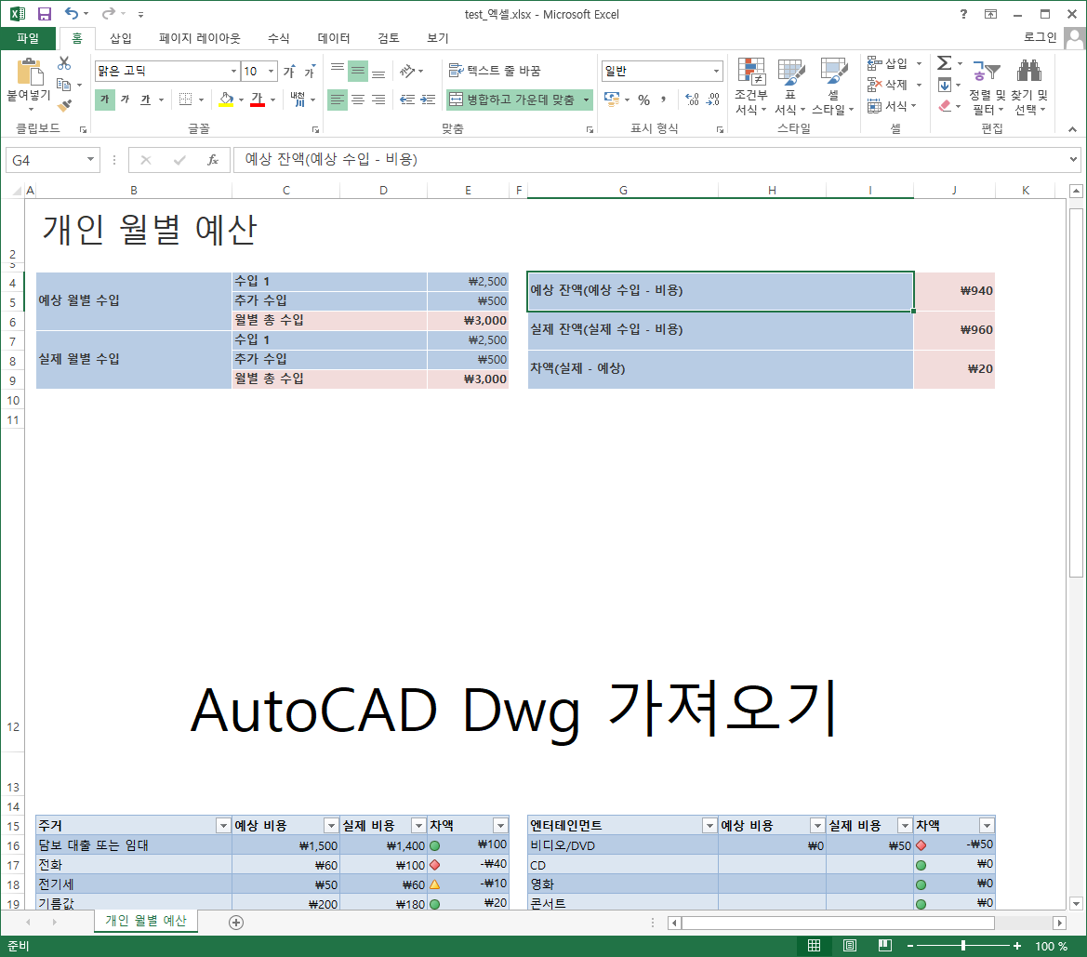Click the Paste (붙여넣기) clipboard icon

click(29, 73)
